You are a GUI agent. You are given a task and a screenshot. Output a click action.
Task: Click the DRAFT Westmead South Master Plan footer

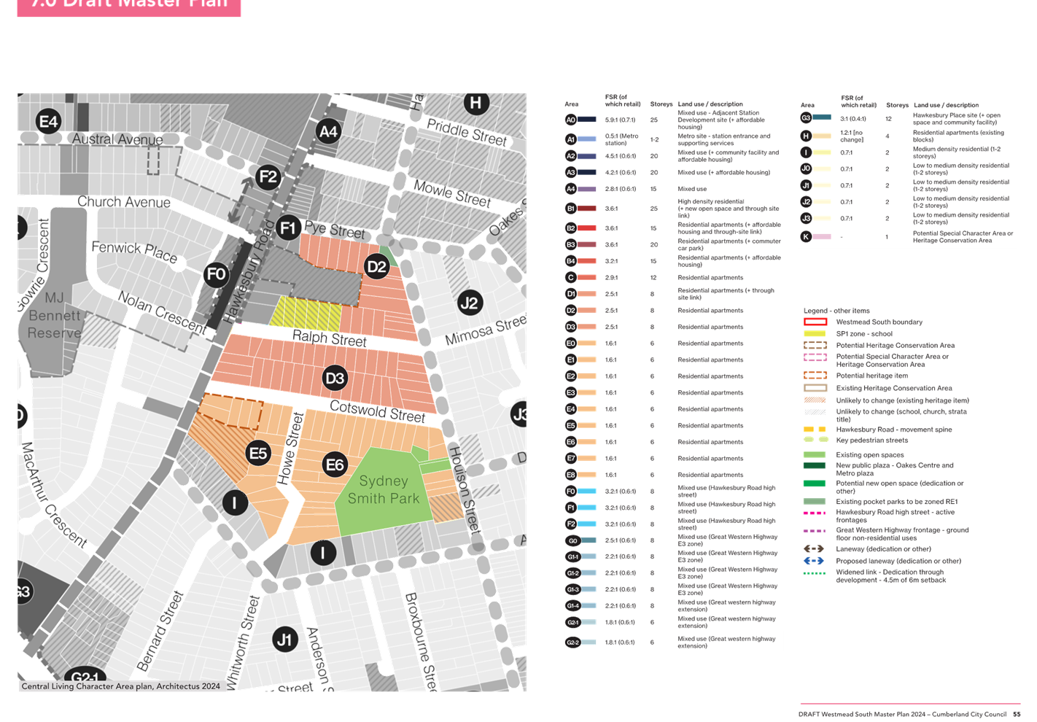(902, 714)
